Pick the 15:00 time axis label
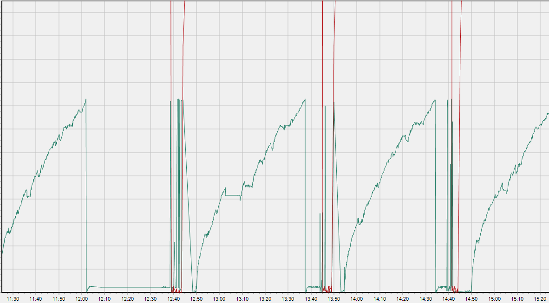Viewport: 549px width, 303px height. (494, 299)
